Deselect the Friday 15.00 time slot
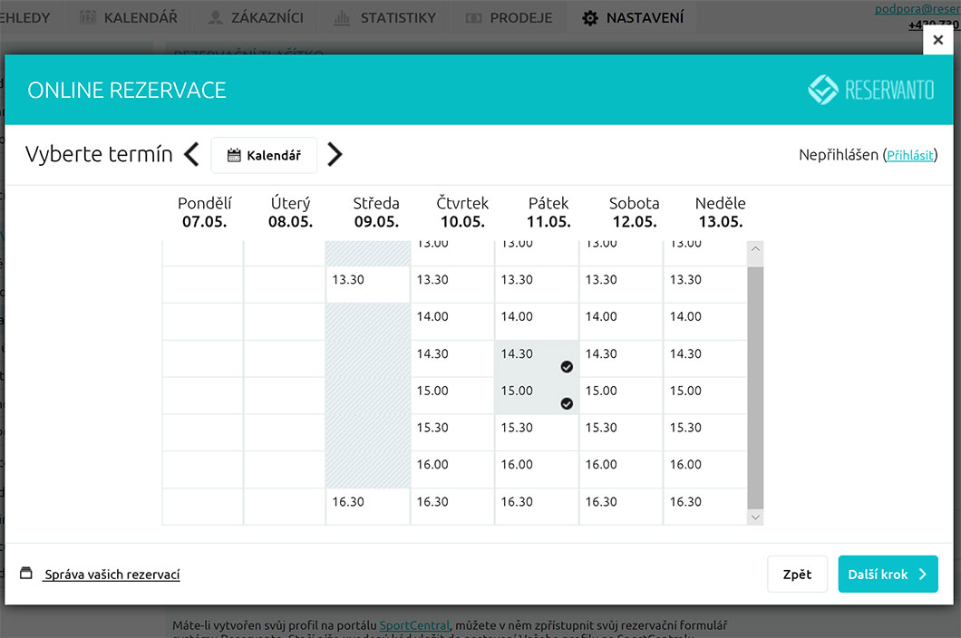The height and width of the screenshot is (638, 961). pyautogui.click(x=537, y=396)
